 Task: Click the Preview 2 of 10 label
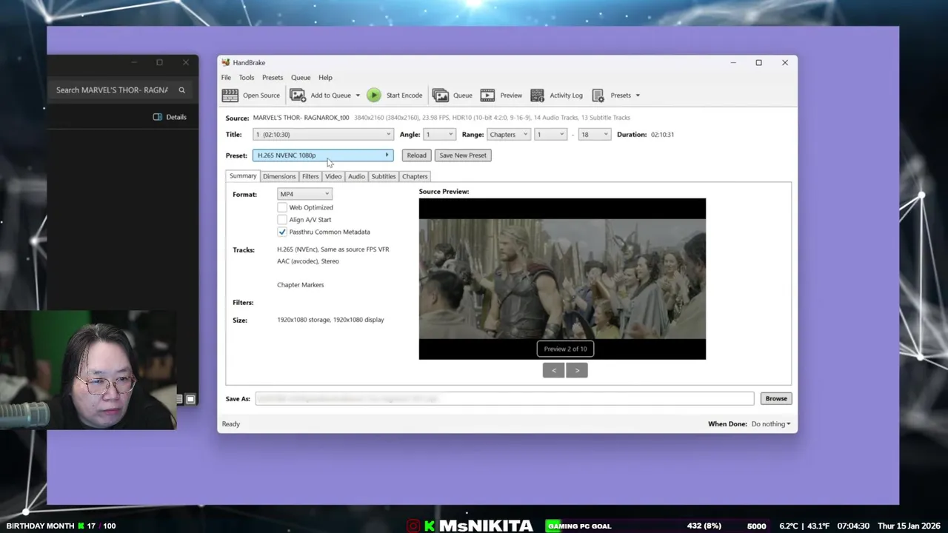tap(565, 349)
